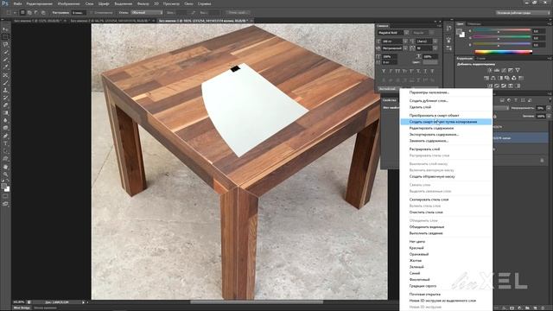Open the selection Style dropdown in options bar
Image resolution: width=553 pixels, height=311 pixels.
click(147, 13)
